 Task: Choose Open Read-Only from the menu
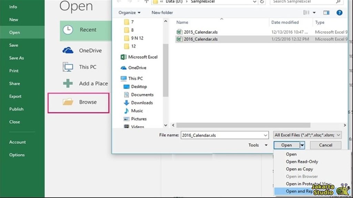coord(302,162)
